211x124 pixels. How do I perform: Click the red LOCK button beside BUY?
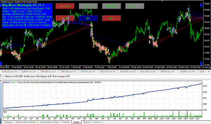[x=65, y=18]
